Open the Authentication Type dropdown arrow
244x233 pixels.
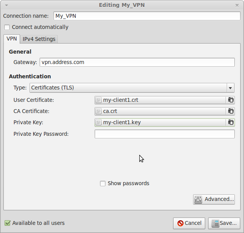click(231, 88)
